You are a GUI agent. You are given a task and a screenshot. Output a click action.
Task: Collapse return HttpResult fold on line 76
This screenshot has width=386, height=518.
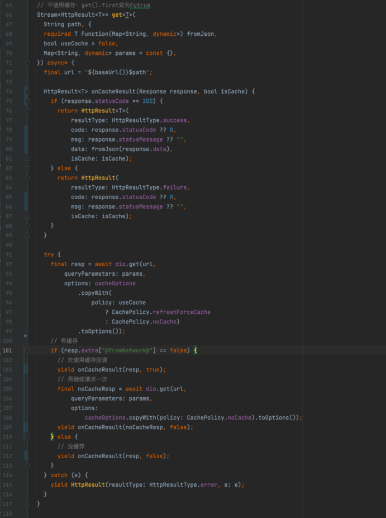point(28,110)
